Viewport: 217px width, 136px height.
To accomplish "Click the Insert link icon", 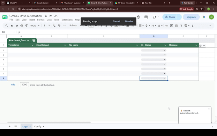I will click(167, 26).
